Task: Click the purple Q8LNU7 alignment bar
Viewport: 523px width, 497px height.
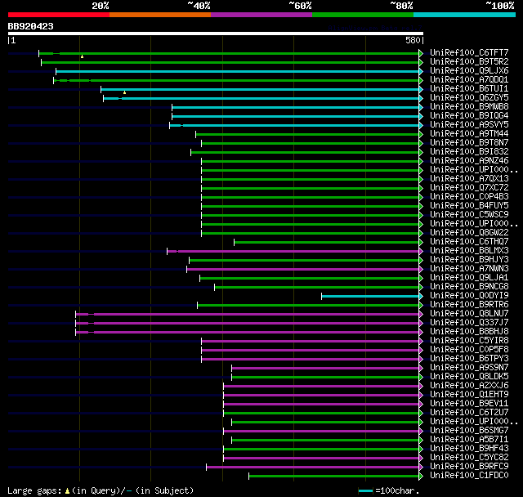Action: point(247,314)
